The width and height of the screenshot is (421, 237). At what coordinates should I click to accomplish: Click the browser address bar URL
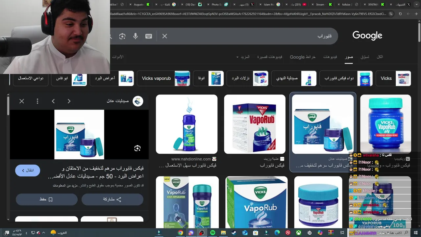(248, 14)
